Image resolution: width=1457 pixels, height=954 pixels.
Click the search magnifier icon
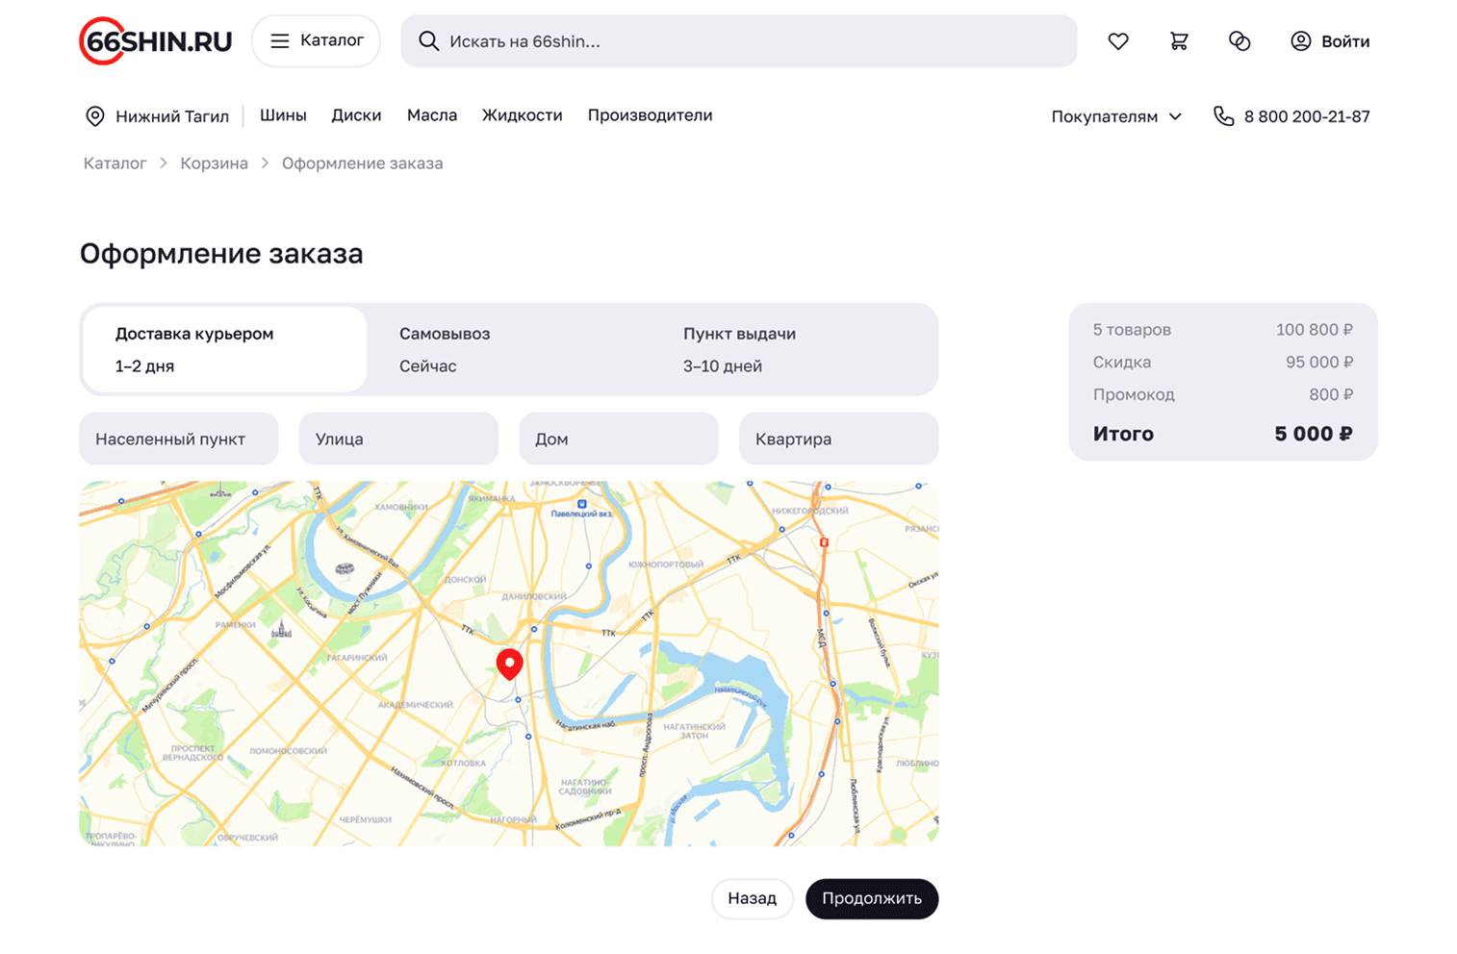pos(428,41)
